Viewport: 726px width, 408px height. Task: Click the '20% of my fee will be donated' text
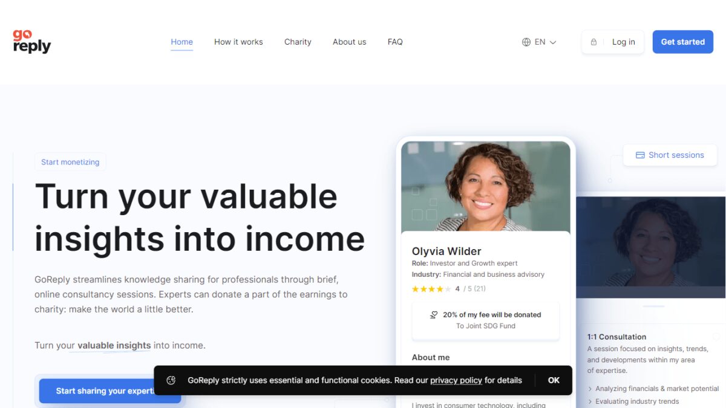point(492,315)
